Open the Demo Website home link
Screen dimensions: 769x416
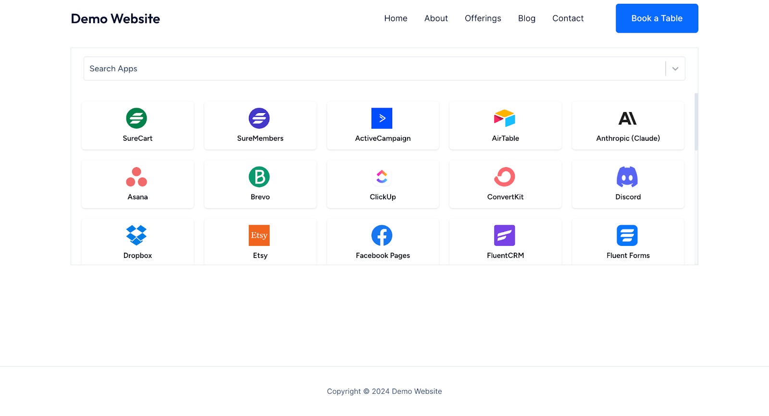tap(115, 19)
